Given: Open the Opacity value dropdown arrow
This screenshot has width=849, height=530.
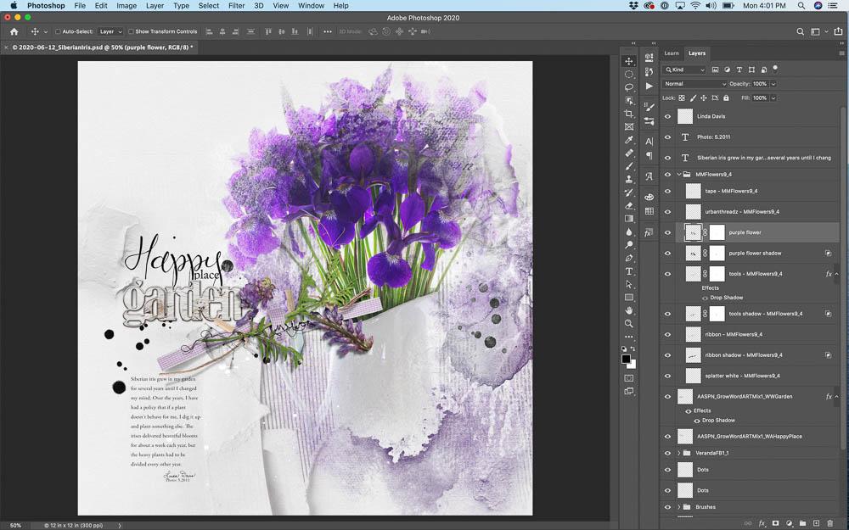Looking at the screenshot, I should click(773, 84).
